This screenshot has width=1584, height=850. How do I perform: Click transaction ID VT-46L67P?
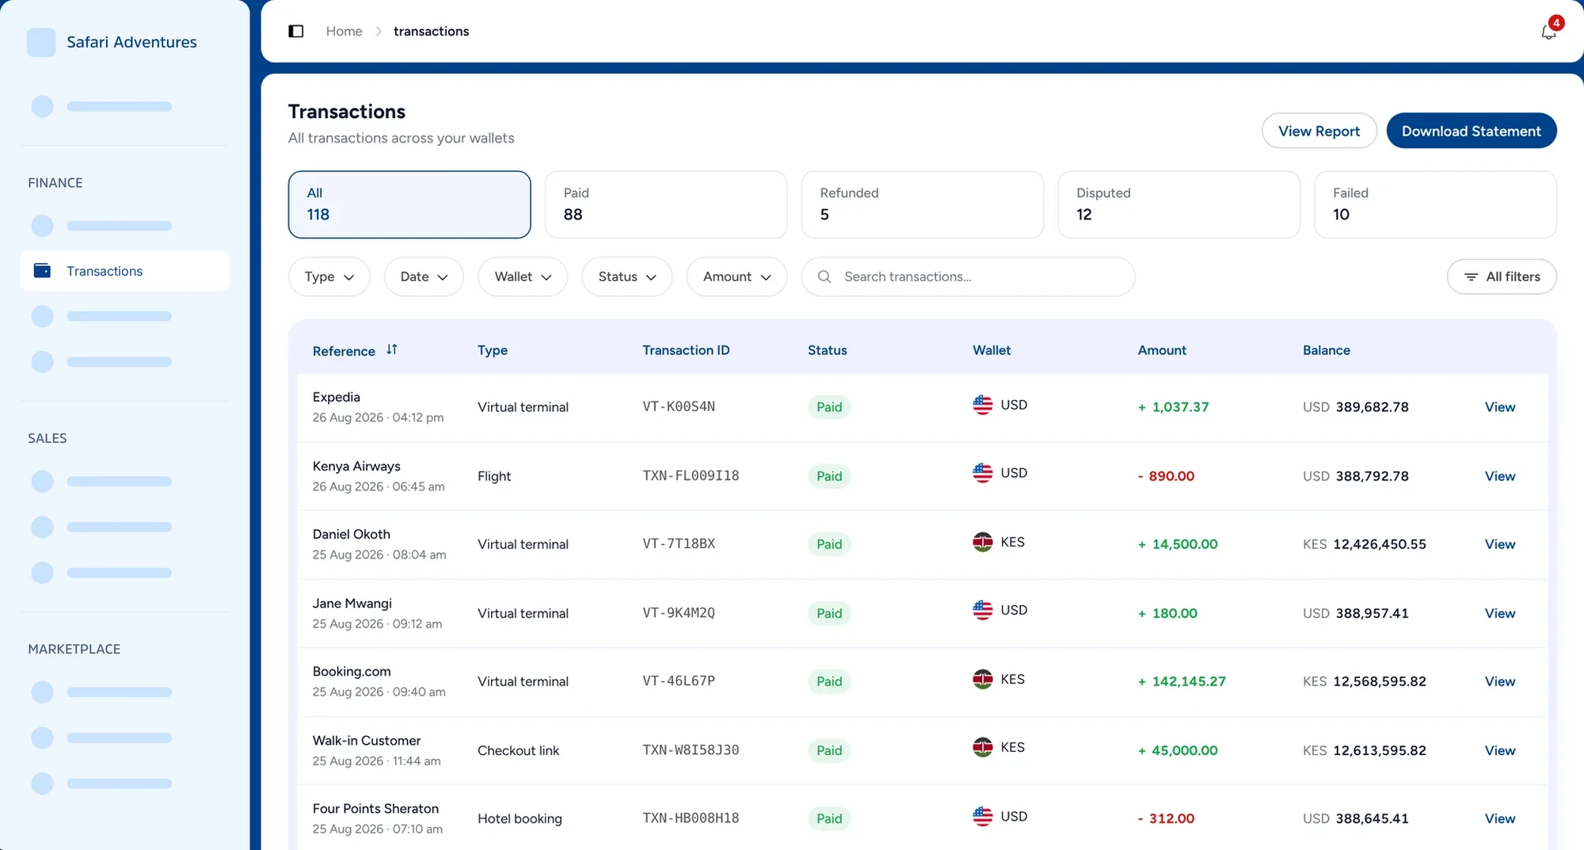tap(679, 680)
